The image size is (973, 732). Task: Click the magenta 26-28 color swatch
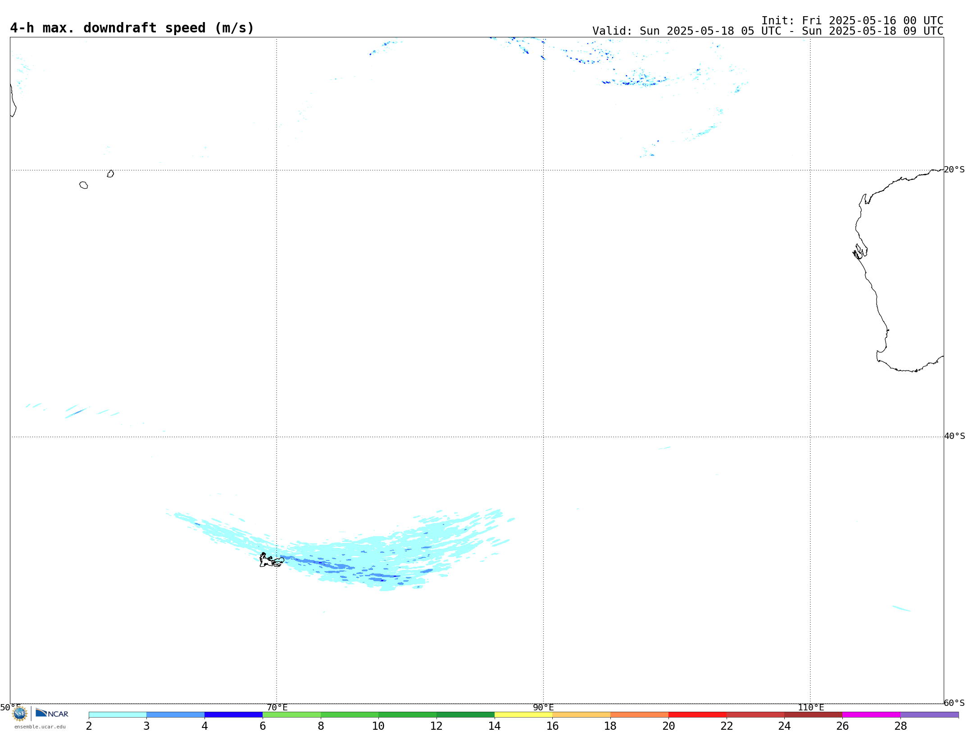point(871,714)
